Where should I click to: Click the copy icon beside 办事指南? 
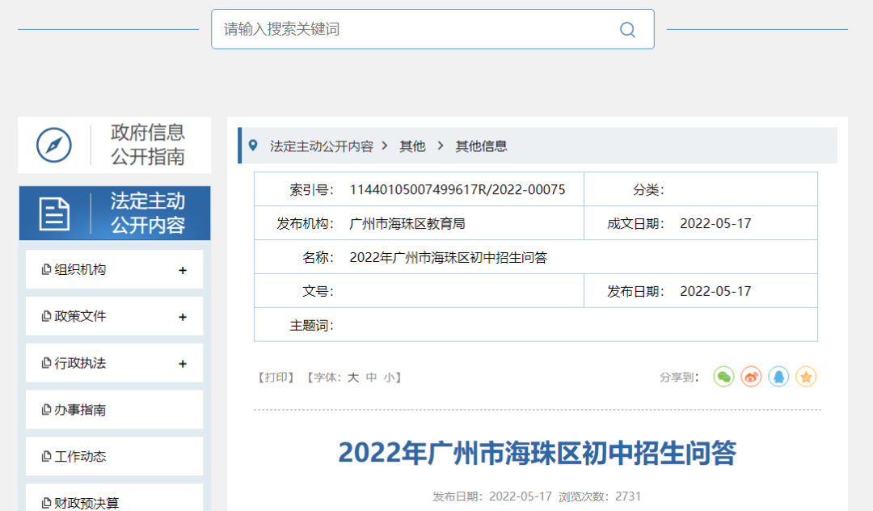(47, 410)
